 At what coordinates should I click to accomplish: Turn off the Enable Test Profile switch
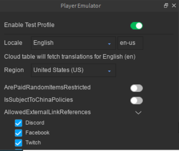137,26
